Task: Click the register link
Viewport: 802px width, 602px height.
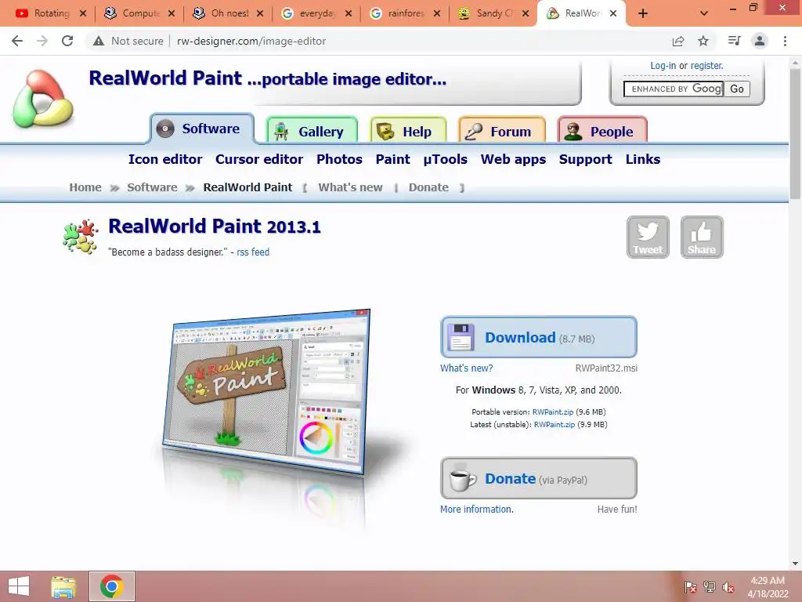Action: pyautogui.click(x=707, y=66)
